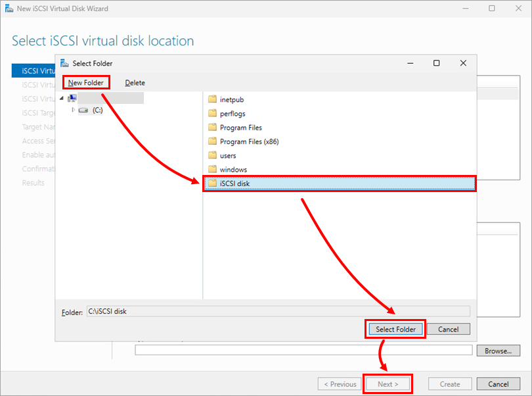
Task: Click the Folder path text field
Action: click(278, 311)
